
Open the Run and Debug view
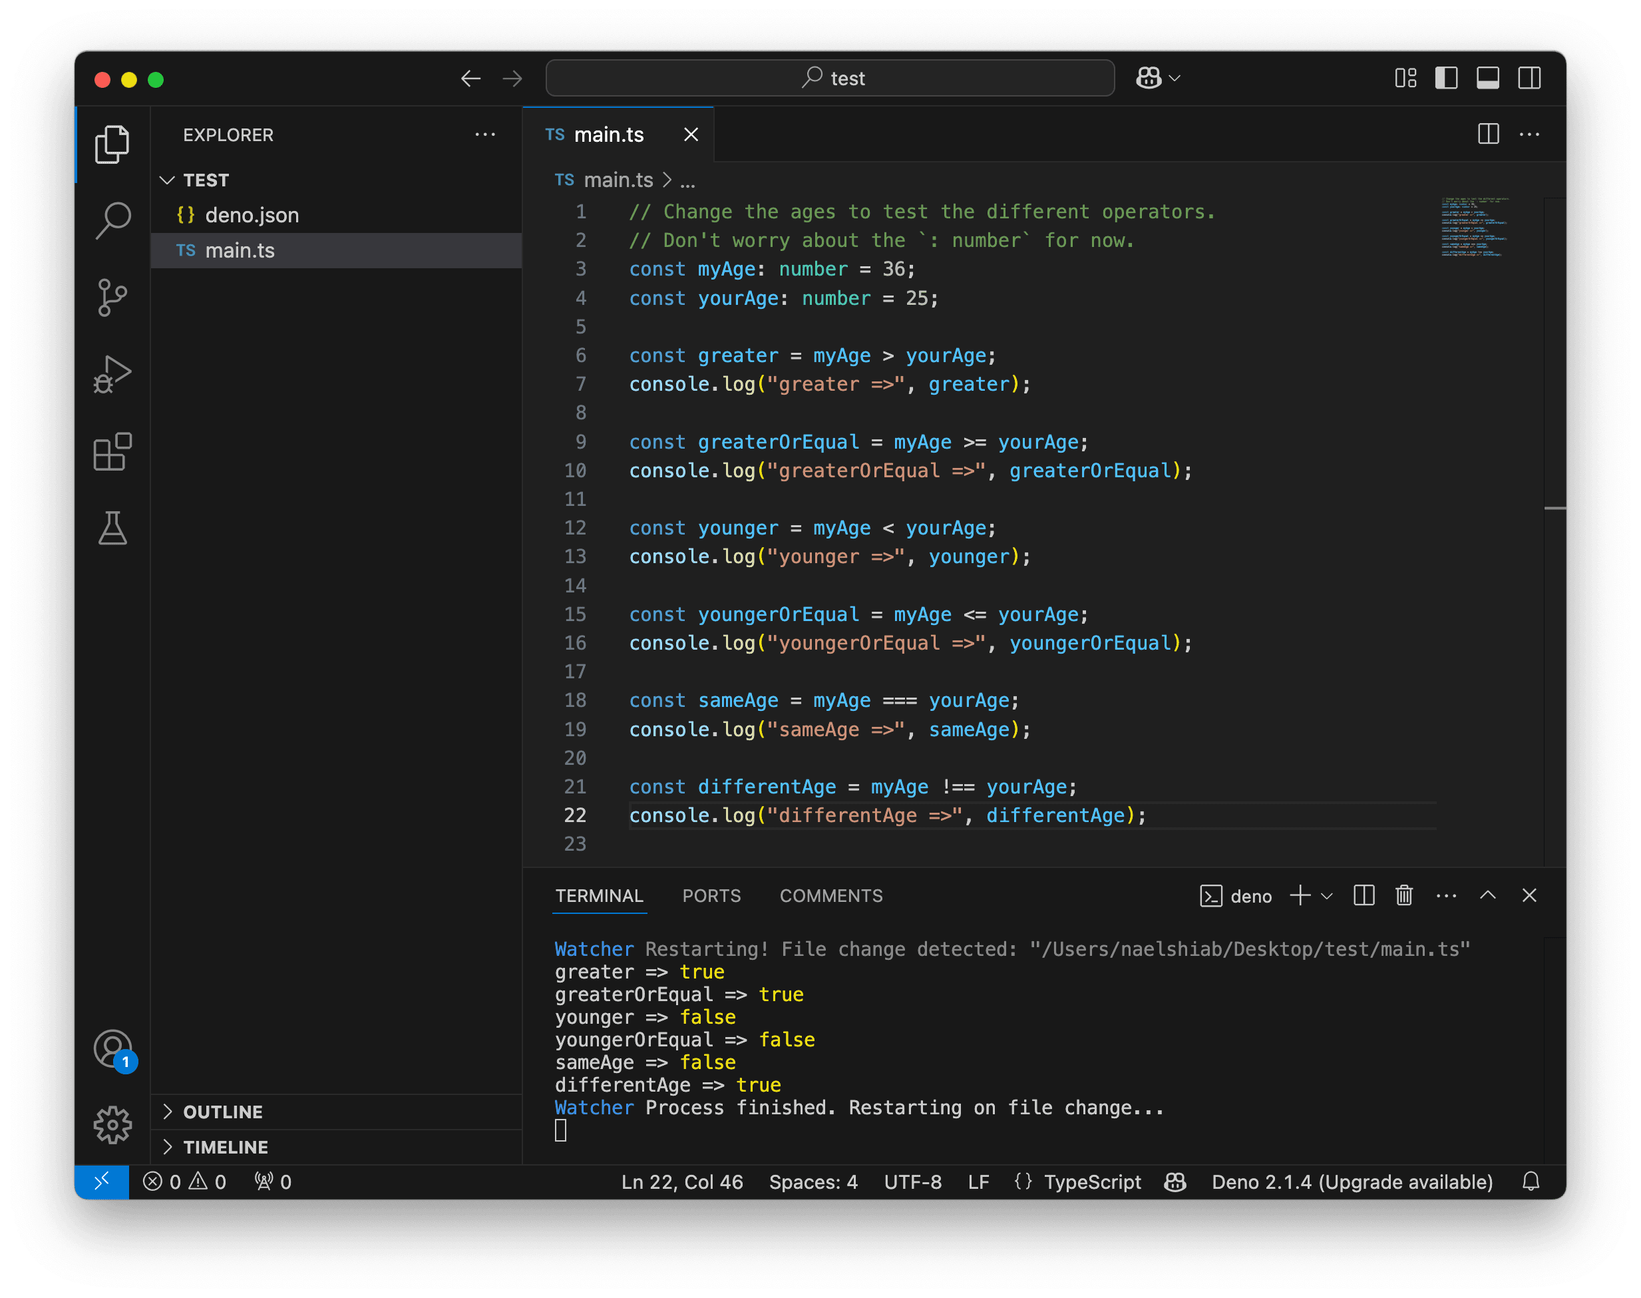[112, 375]
